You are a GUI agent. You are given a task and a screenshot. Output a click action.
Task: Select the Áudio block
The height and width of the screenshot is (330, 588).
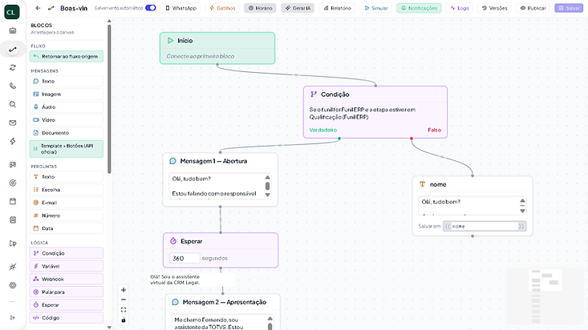[67, 107]
